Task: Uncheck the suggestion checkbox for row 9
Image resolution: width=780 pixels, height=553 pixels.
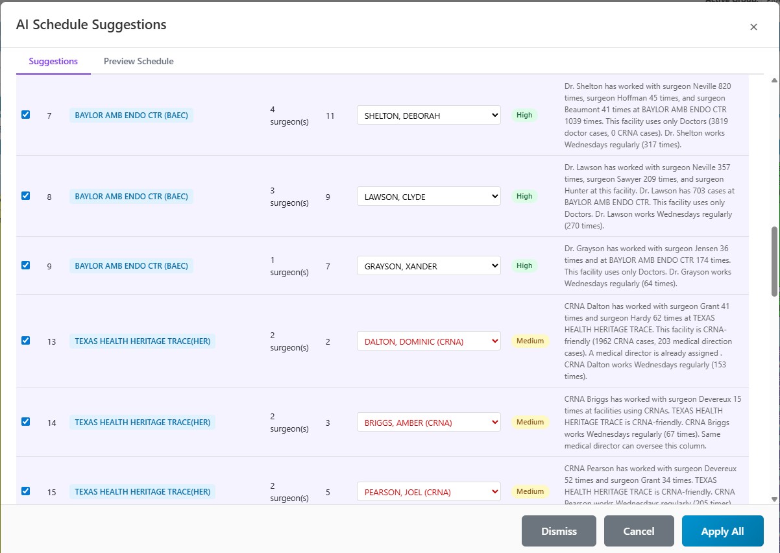Action: tap(25, 265)
